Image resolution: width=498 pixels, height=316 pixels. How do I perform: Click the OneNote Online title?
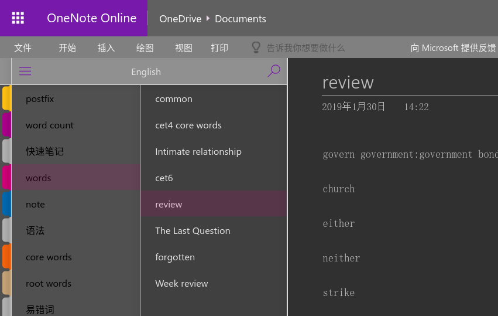92,18
